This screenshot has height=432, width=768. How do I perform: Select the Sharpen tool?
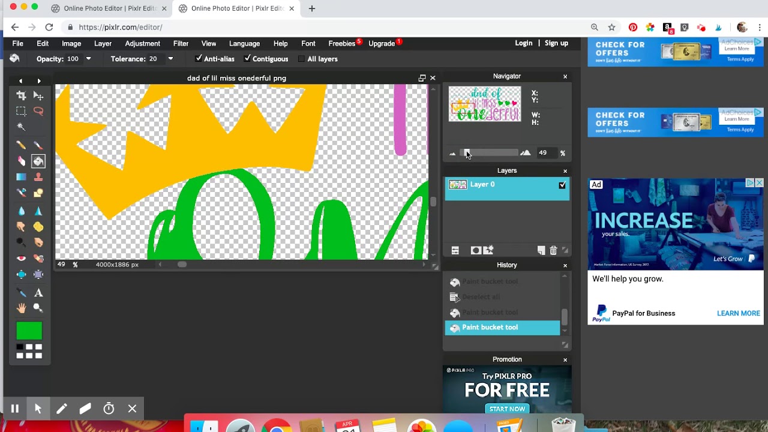tap(38, 211)
